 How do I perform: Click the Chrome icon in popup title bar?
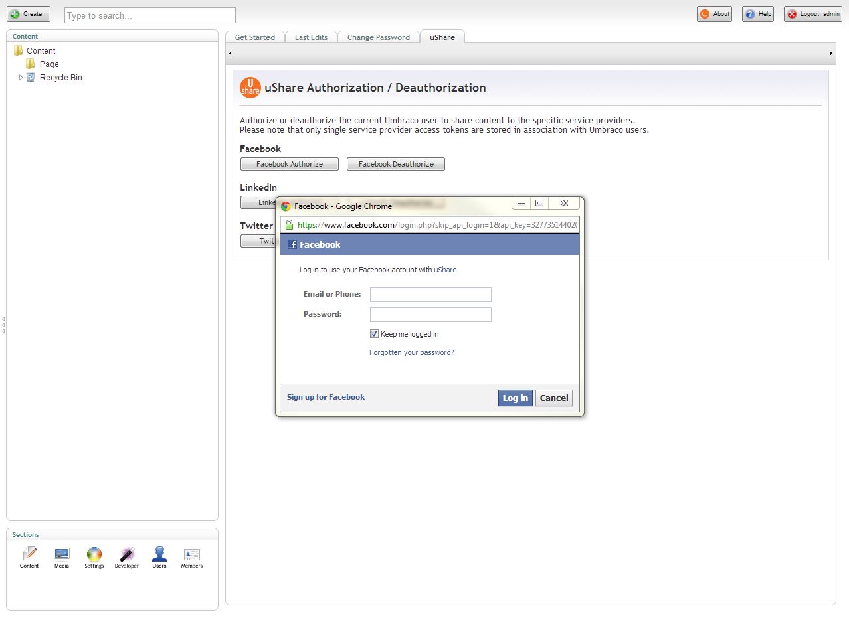pos(286,206)
